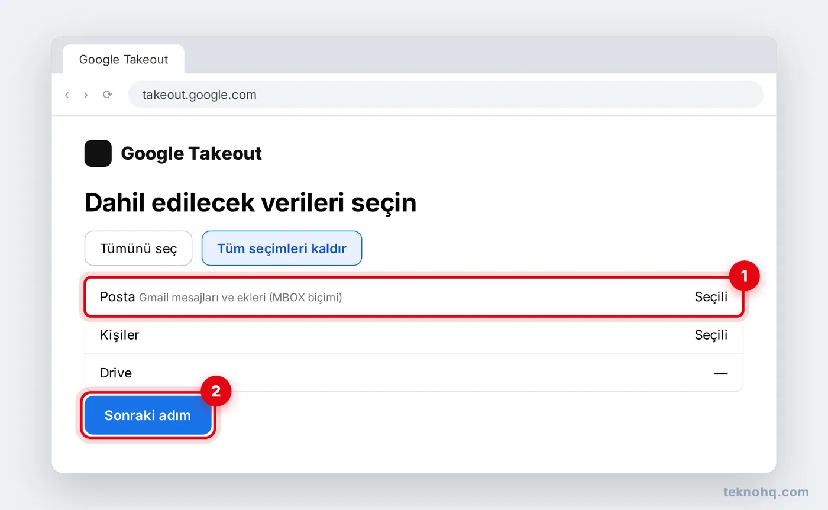Click the Tümünü seç button

click(138, 248)
